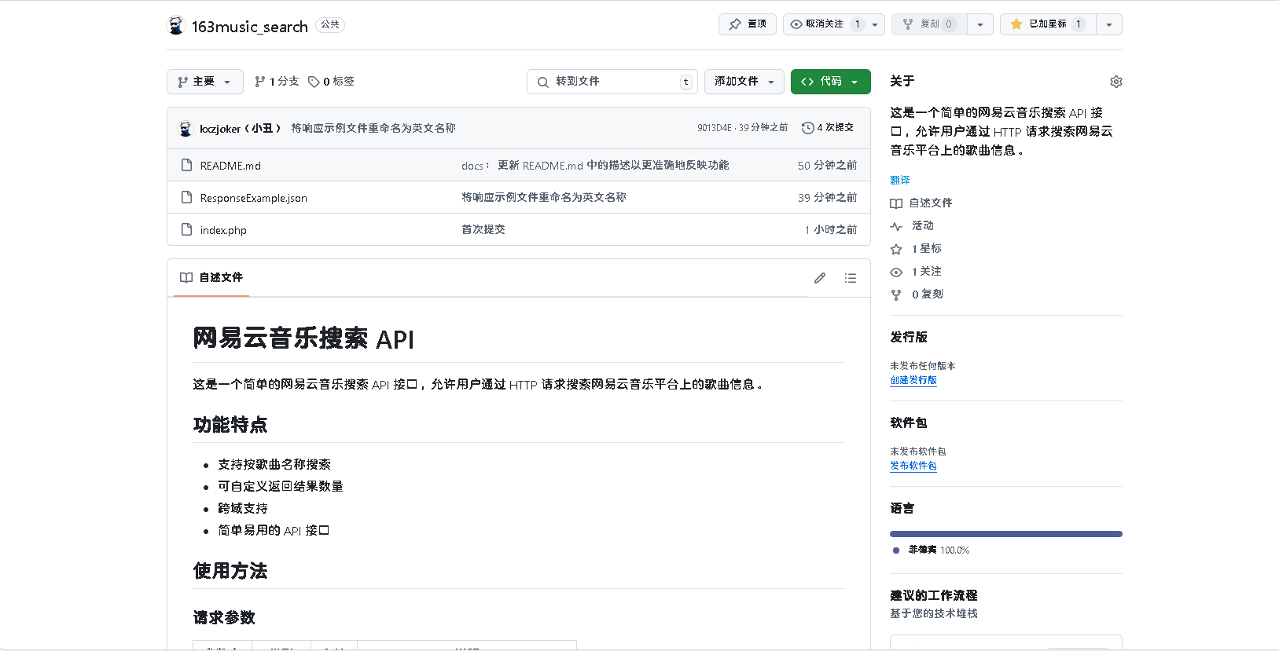The image size is (1279, 651).
Task: Pin the repository with the 置顶 button
Action: (x=748, y=24)
